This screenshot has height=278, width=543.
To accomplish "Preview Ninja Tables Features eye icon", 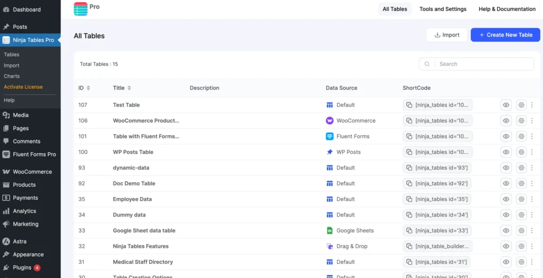I will click(x=506, y=246).
